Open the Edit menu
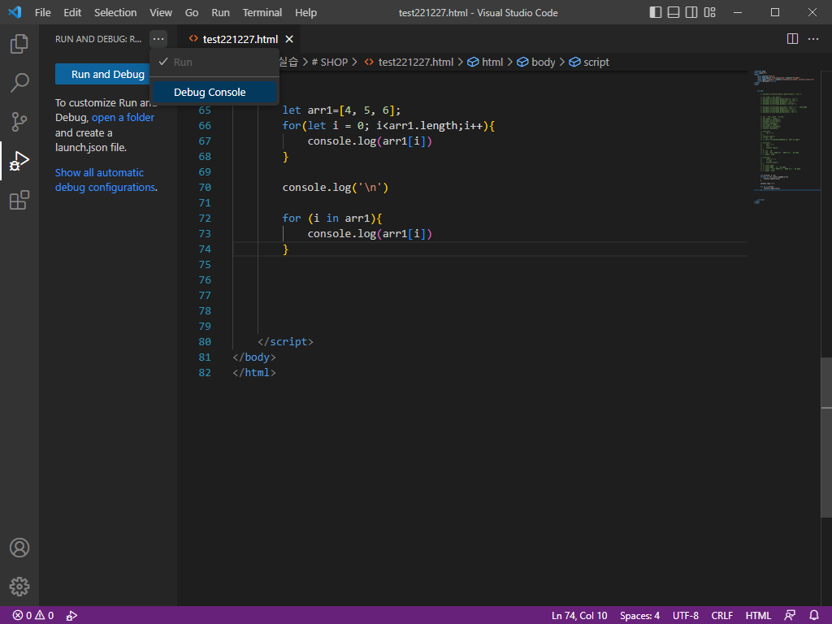 click(x=72, y=12)
